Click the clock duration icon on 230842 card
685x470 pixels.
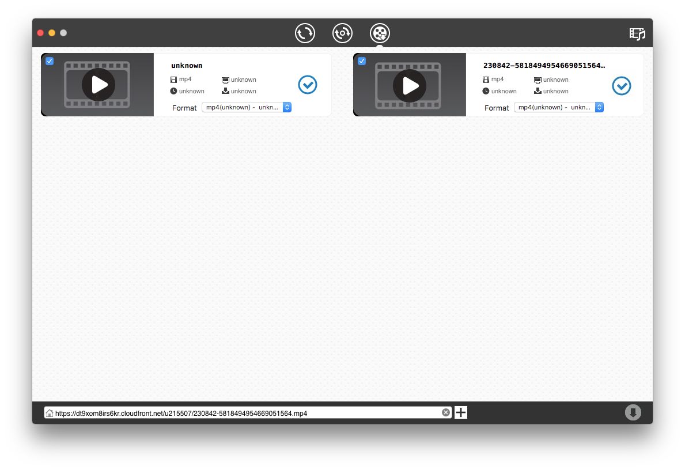point(486,91)
